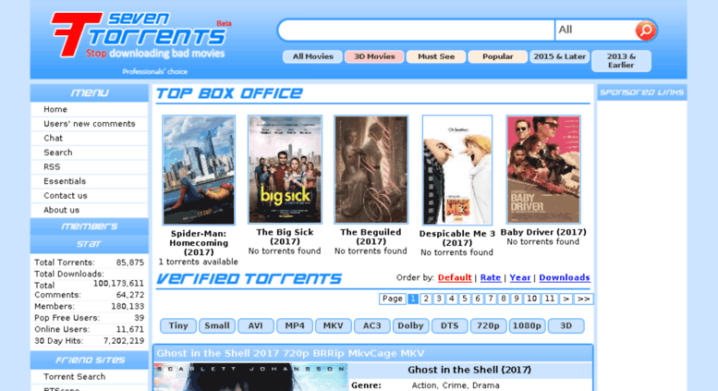Screen dimensions: 718x391
Task: Click last page '>>' arrow
Action: pos(583,299)
